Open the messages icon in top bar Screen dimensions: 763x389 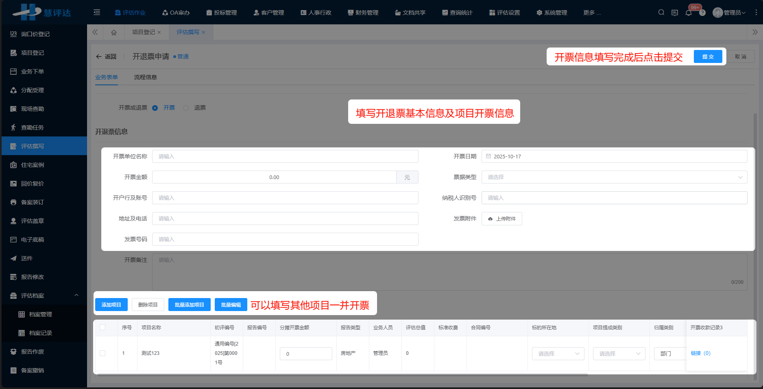pos(675,13)
